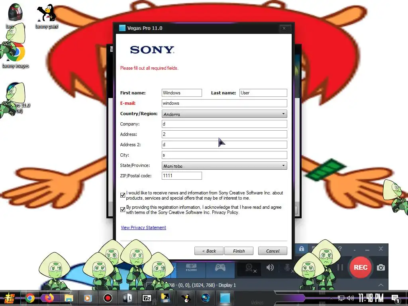The width and height of the screenshot is (408, 306).
Task: Focus the Address 2 input field
Action: [x=224, y=145]
